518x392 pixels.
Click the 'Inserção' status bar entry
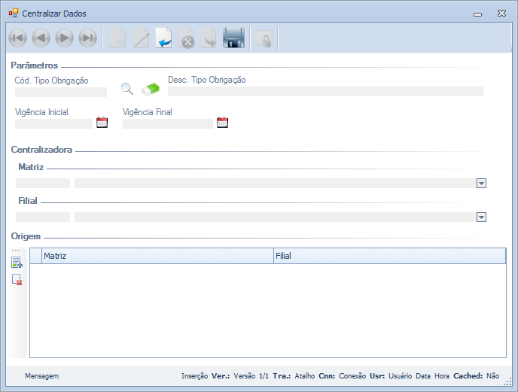pyautogui.click(x=194, y=375)
